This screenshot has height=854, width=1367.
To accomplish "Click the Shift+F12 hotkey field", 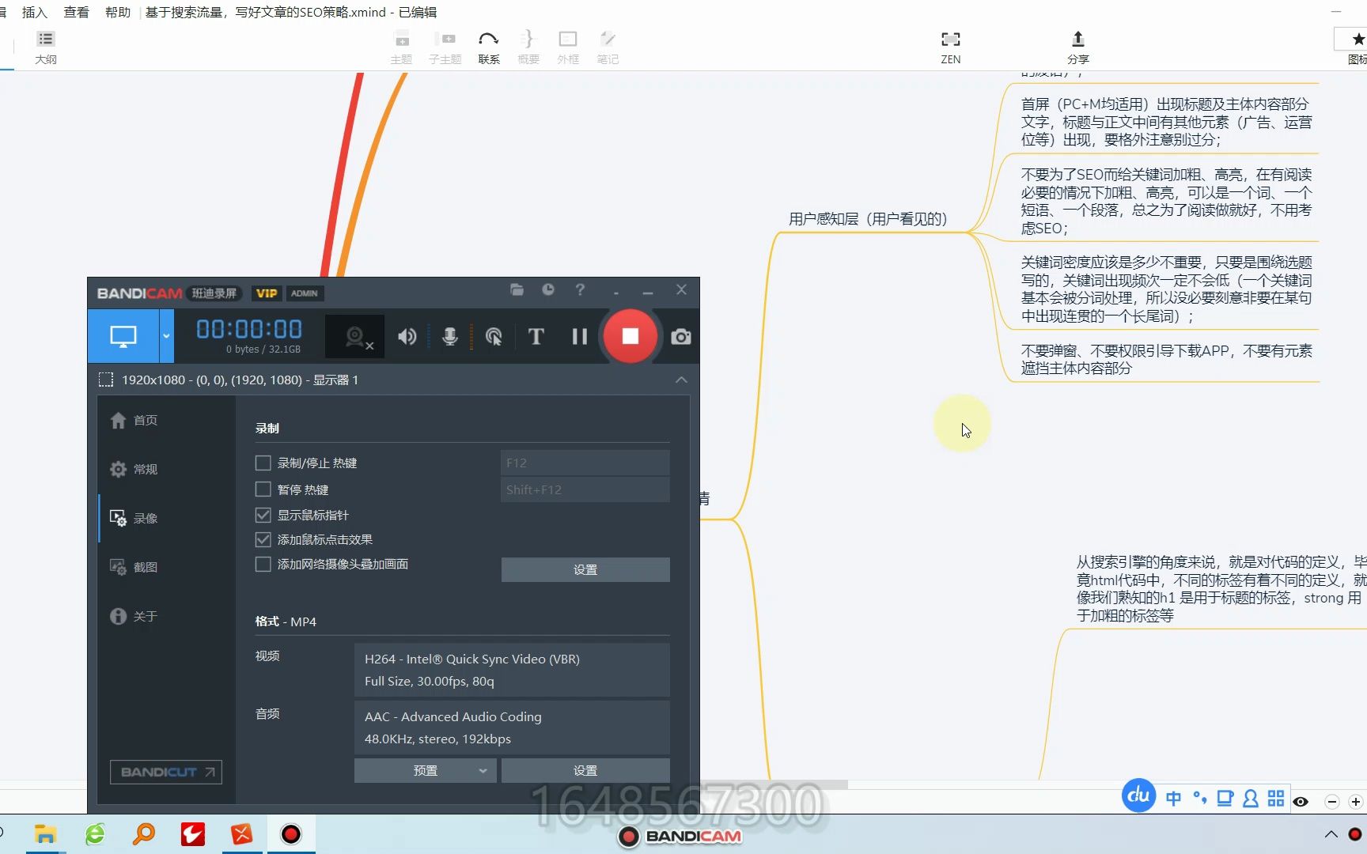I will pos(585,489).
